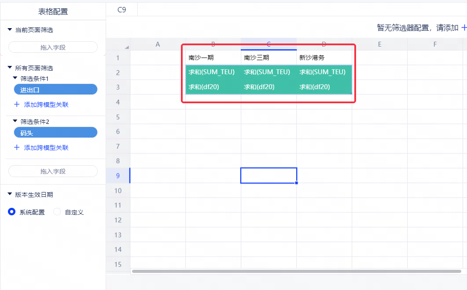The image size is (467, 290).
Task: Collapse the 所有页面筛选 section
Action: click(x=10, y=68)
